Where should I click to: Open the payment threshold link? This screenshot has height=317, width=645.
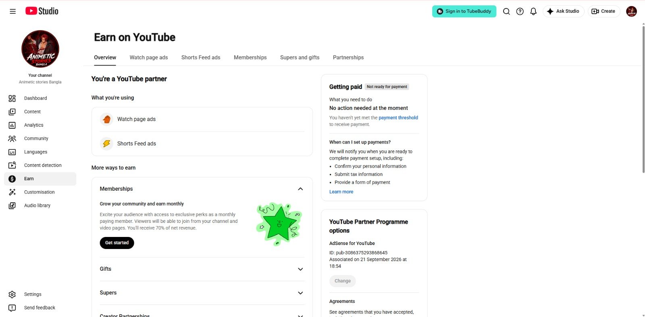[398, 118]
